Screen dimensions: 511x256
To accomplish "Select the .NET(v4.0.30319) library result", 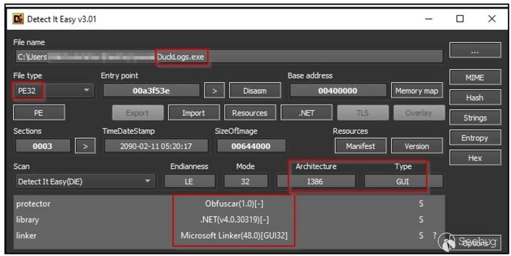I will [x=234, y=220].
